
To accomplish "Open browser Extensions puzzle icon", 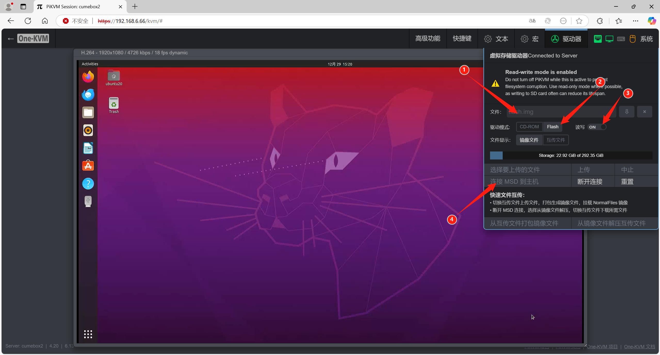I will 600,21.
